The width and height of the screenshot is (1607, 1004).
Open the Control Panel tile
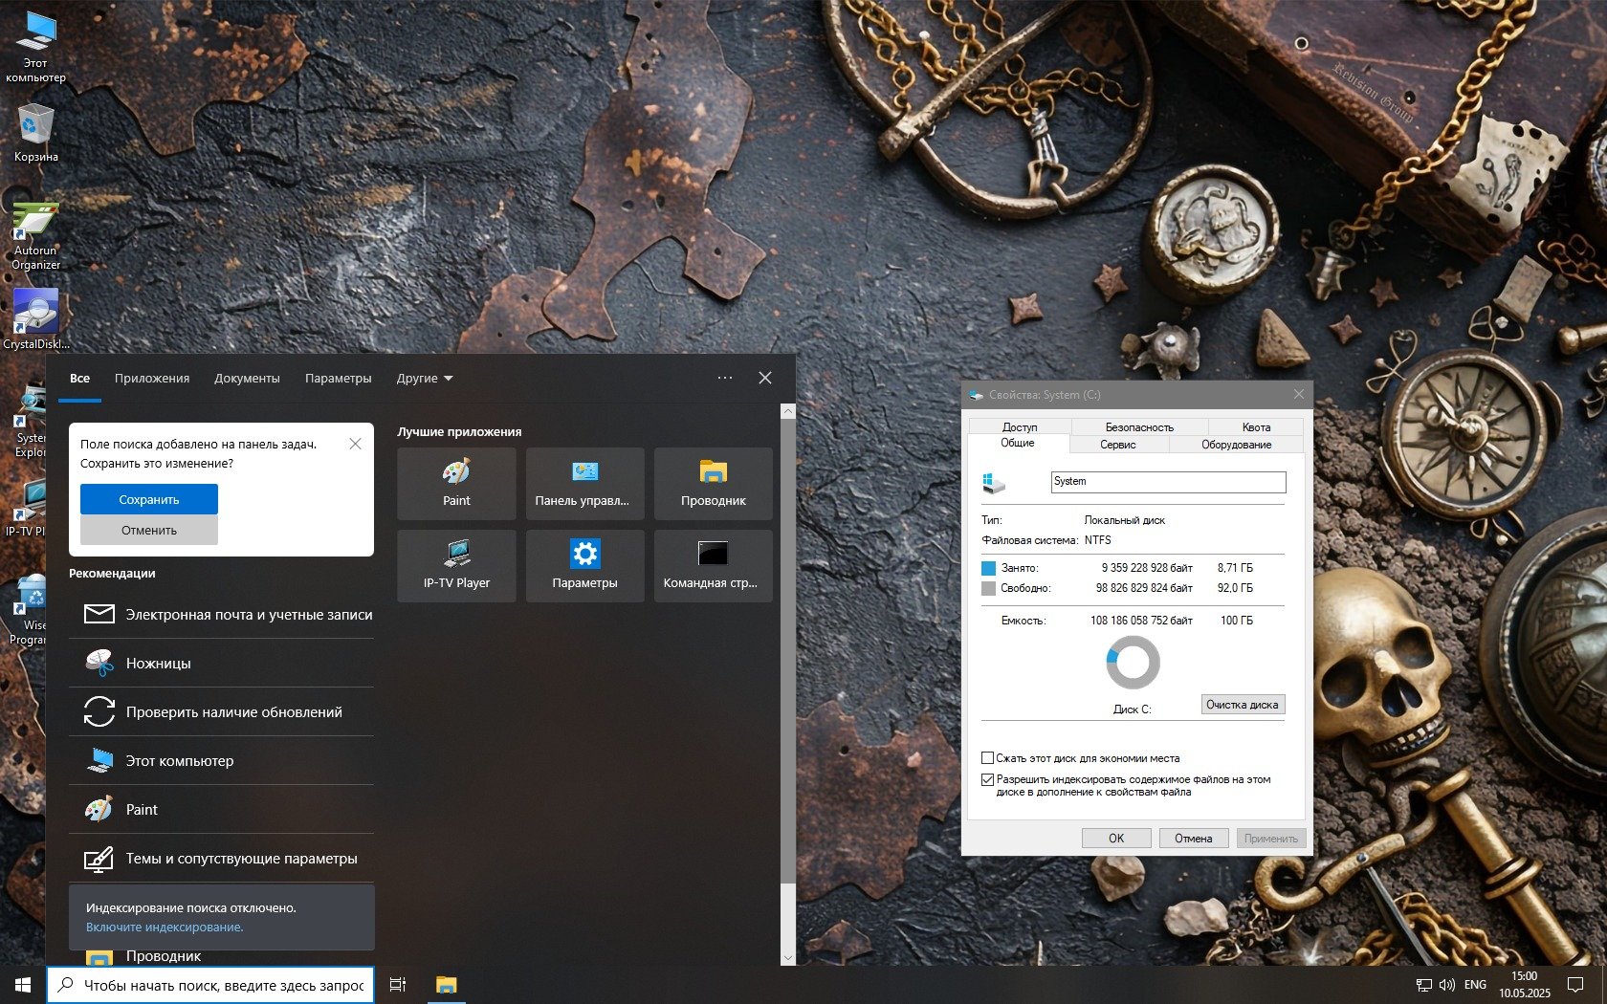click(x=584, y=483)
